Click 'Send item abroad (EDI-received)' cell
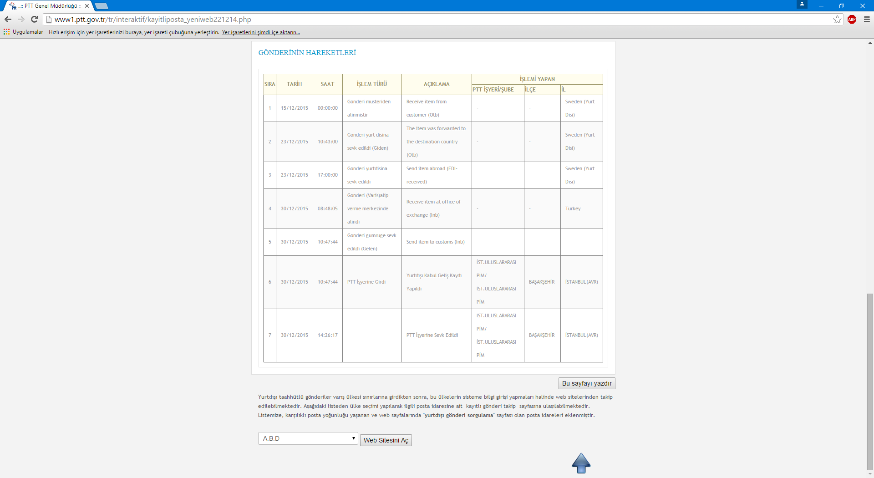The image size is (874, 478). [x=437, y=175]
